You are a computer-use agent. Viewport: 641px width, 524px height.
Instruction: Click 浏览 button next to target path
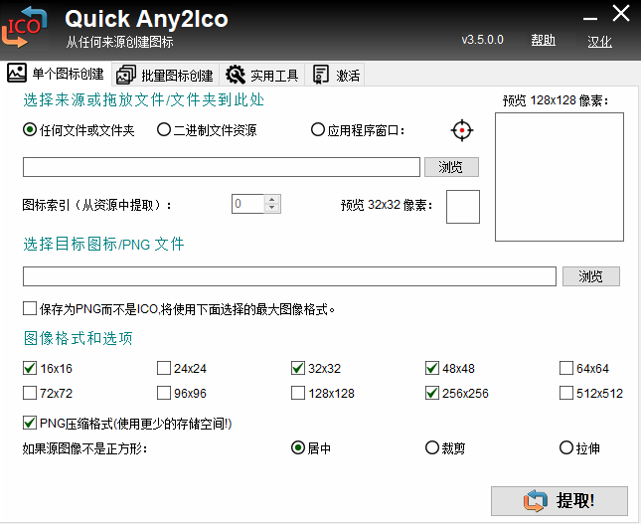[590, 276]
